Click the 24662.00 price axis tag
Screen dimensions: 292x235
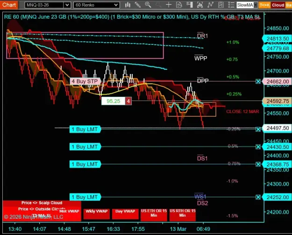(x=277, y=81)
